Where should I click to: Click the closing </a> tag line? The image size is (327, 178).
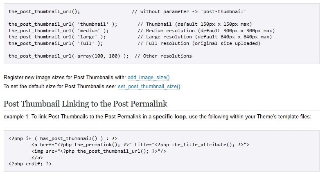tap(37, 157)
